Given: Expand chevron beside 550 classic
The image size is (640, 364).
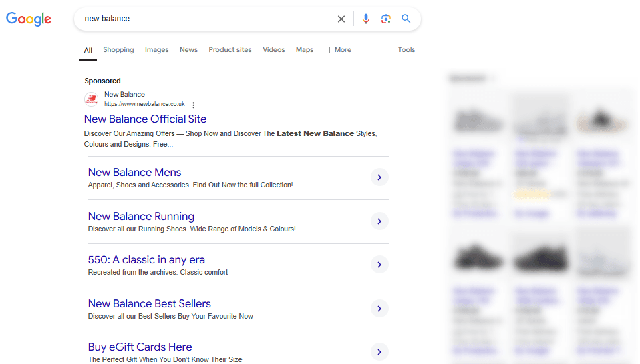Looking at the screenshot, I should coord(379,265).
